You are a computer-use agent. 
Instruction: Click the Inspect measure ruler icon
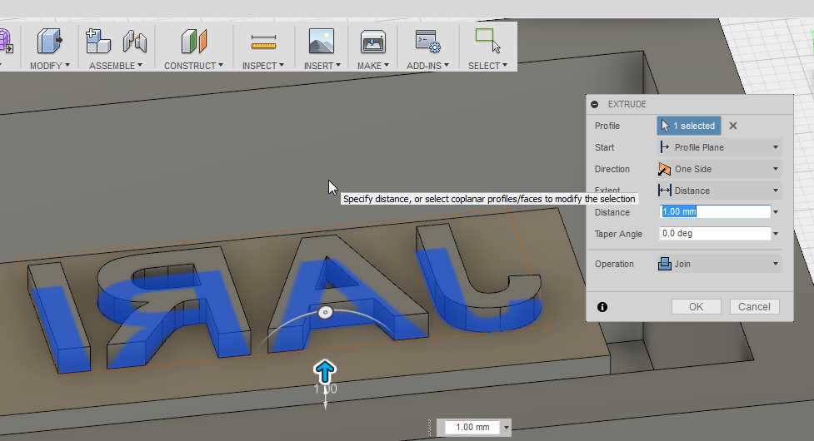click(x=263, y=42)
